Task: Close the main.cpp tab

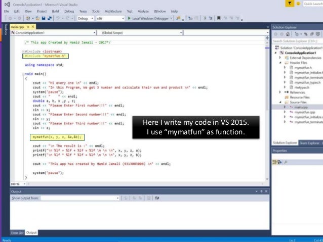Action: [x=33, y=27]
